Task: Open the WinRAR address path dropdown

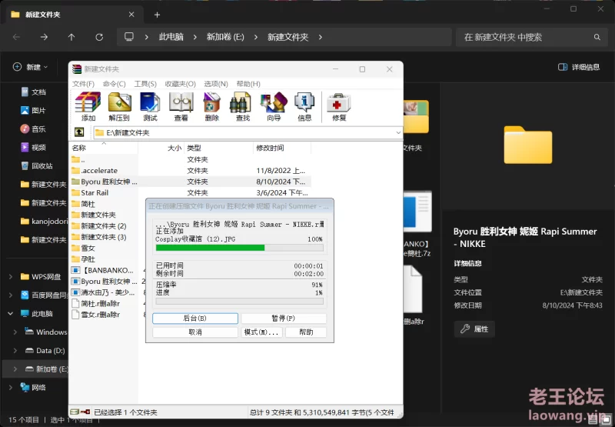Action: (x=398, y=132)
